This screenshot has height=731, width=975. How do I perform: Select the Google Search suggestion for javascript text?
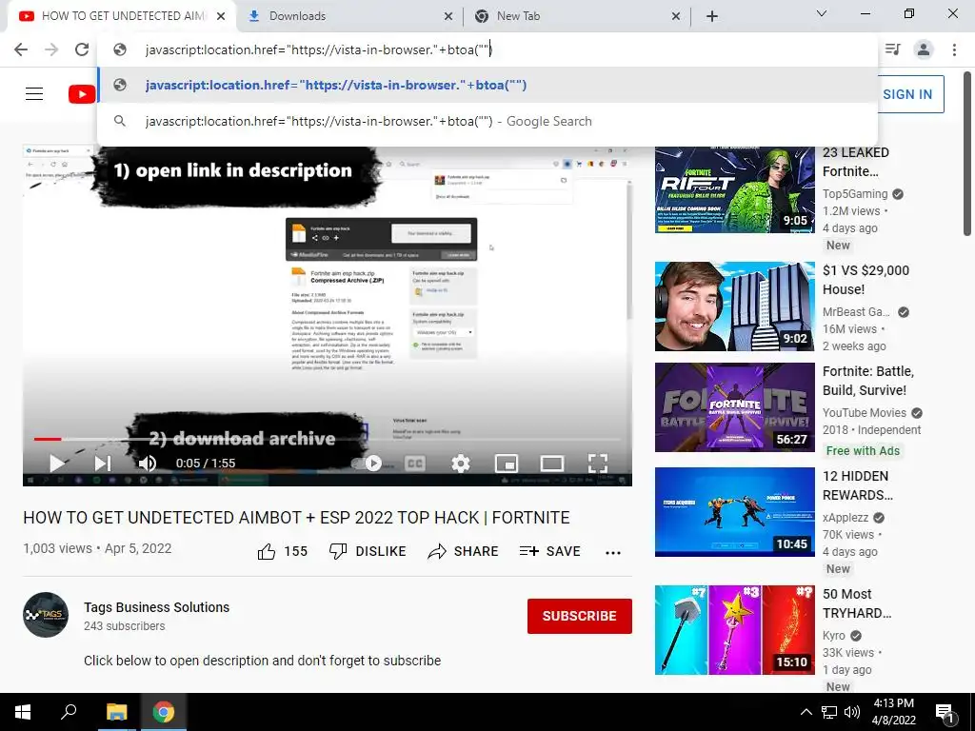point(487,121)
